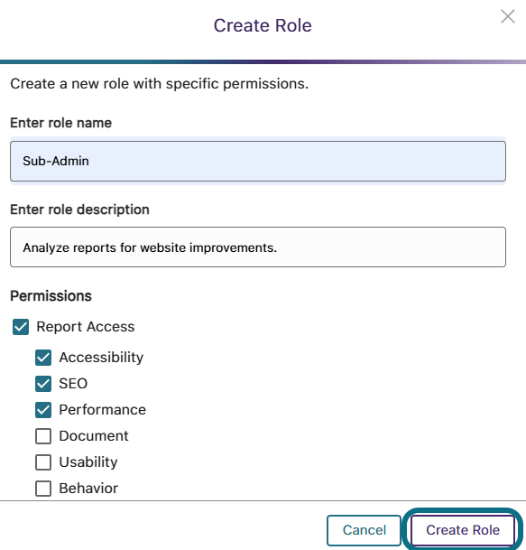
Task: Uncheck the Report Access checkbox
Action: (21, 327)
